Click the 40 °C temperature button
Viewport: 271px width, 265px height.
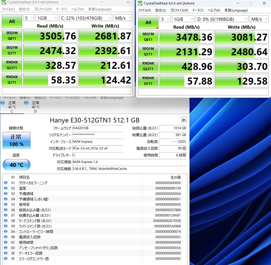click(17, 165)
